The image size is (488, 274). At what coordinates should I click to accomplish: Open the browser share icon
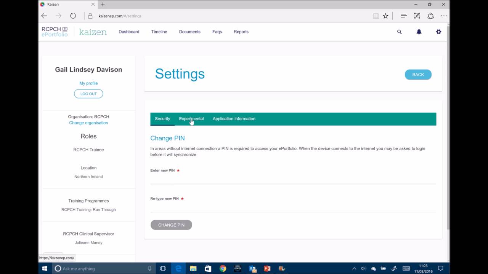click(430, 16)
